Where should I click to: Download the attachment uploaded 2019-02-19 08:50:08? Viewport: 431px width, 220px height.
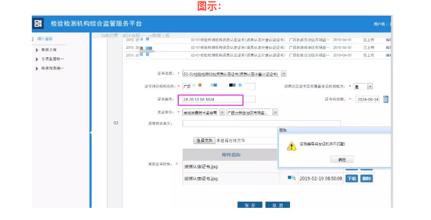[352, 179]
